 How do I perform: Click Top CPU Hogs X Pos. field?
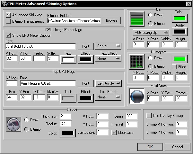(x=12, y=97)
